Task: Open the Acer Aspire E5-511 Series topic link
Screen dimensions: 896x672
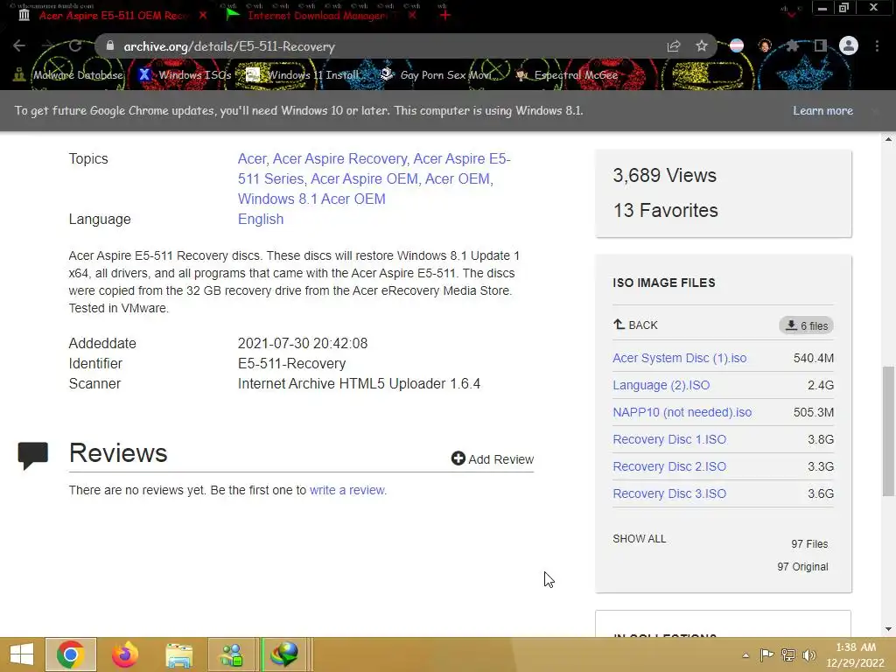Action: [x=374, y=169]
